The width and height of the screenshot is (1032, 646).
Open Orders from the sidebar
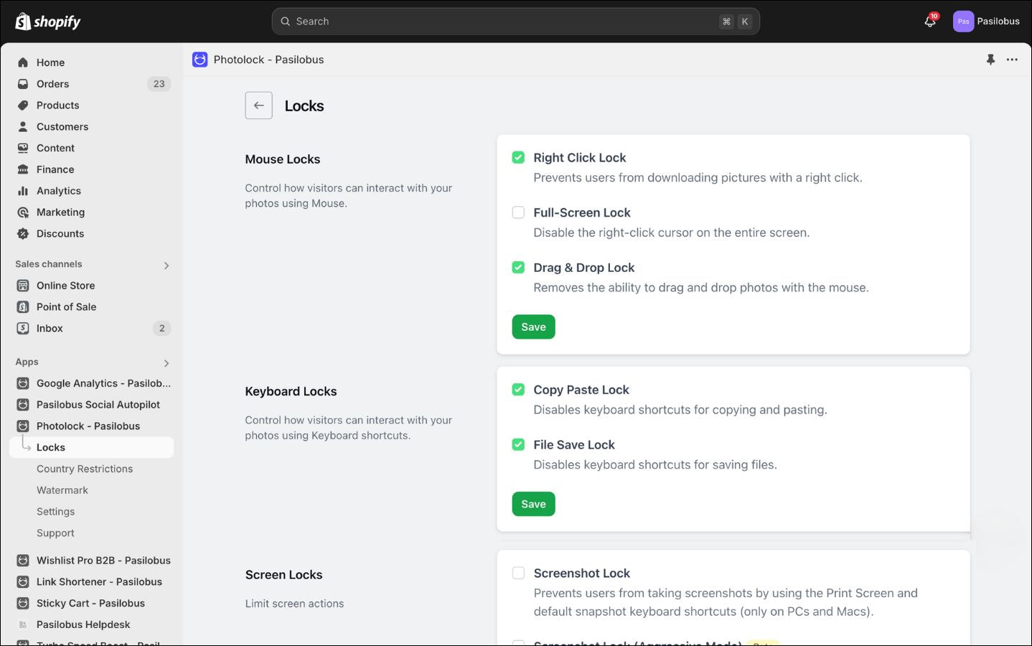(x=52, y=84)
